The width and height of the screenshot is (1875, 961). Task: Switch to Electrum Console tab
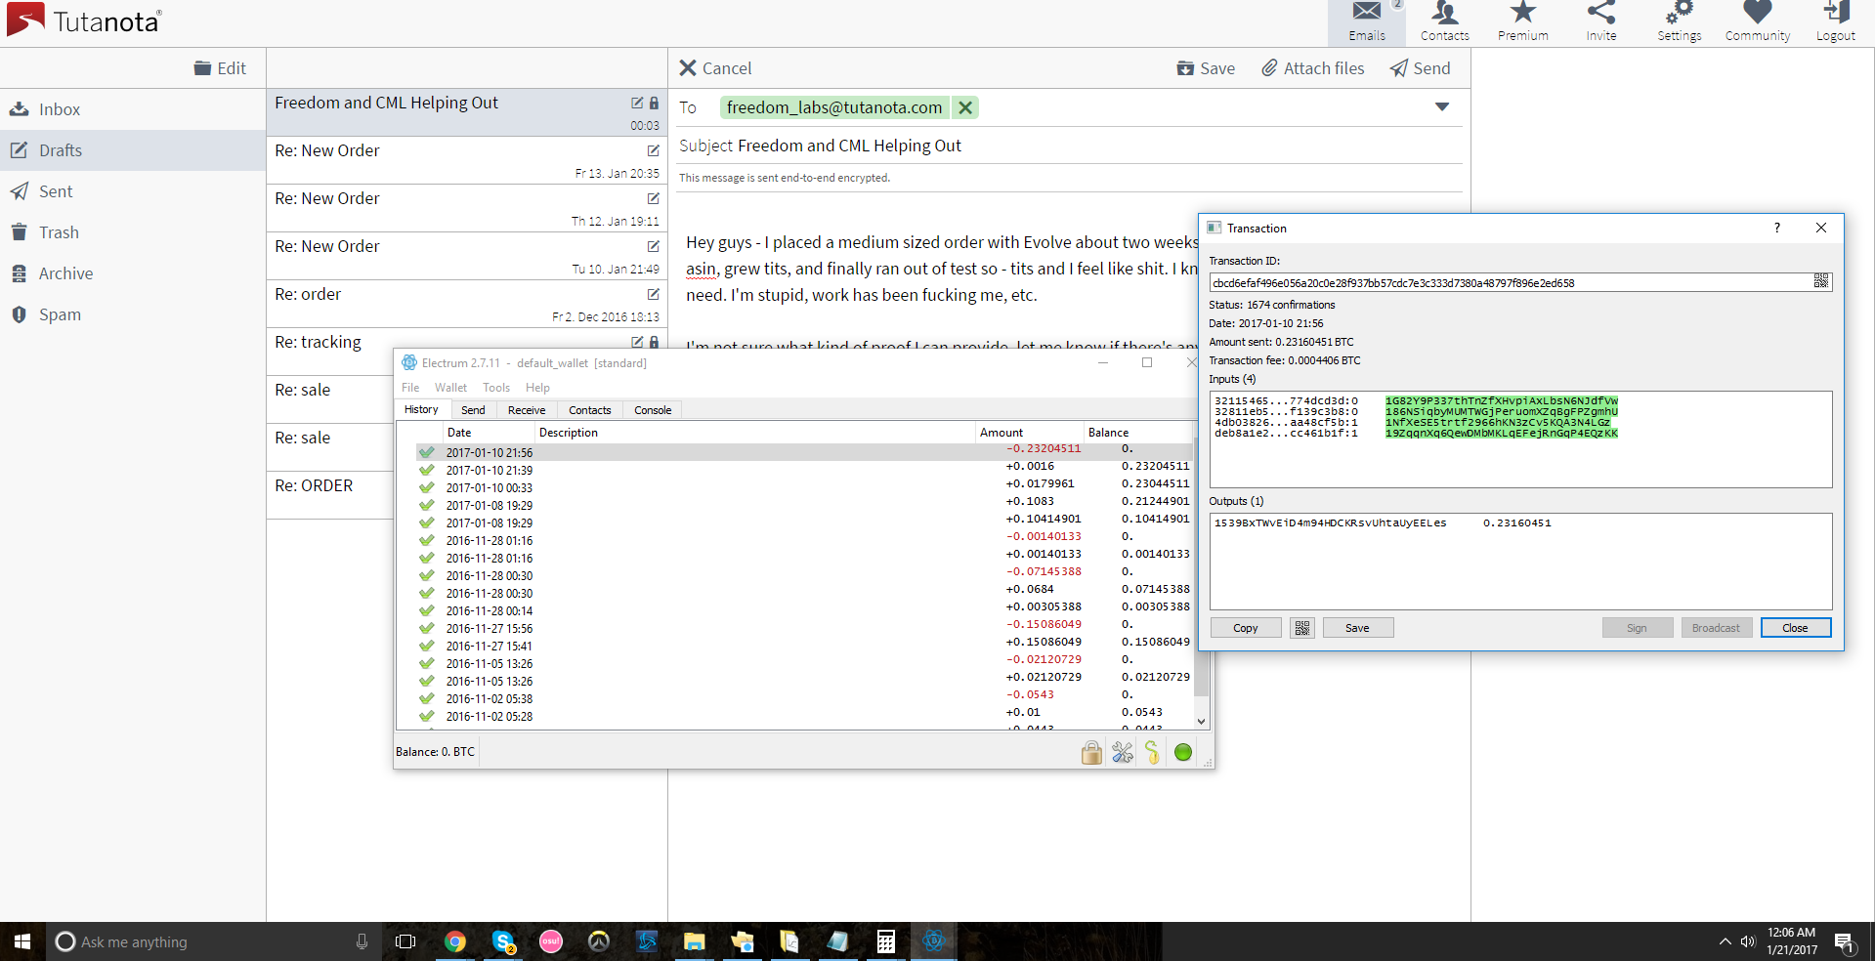tap(653, 410)
